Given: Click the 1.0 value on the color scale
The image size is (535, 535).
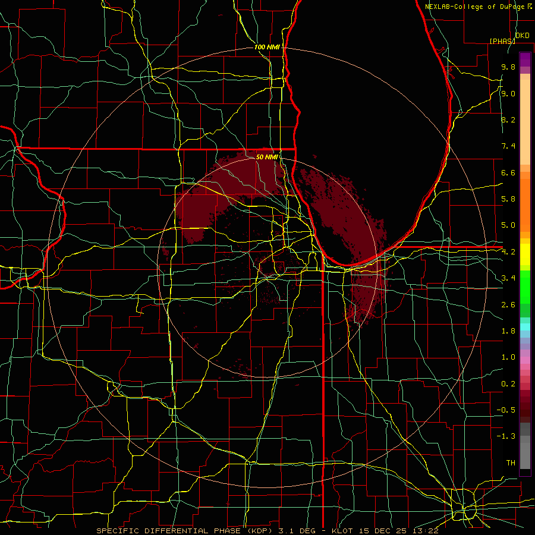Looking at the screenshot, I should (508, 357).
